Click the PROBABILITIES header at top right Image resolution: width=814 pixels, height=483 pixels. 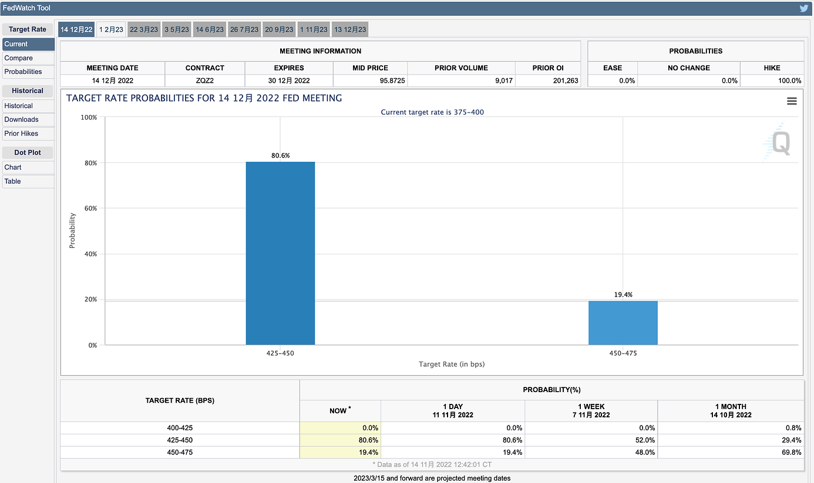point(696,51)
